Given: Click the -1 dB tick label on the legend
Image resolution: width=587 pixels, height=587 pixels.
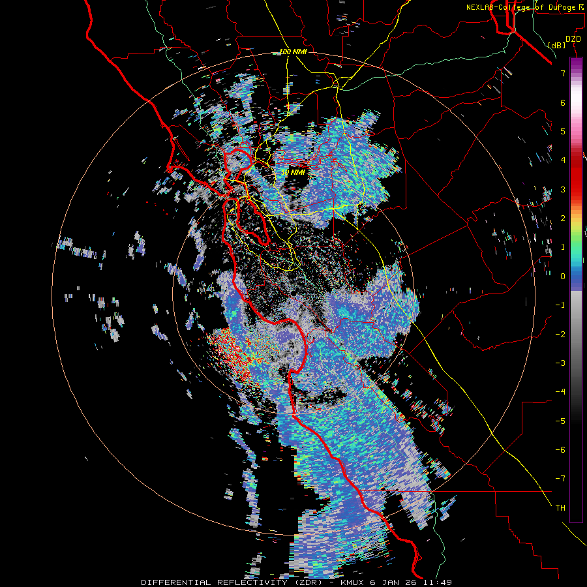Looking at the screenshot, I should tap(560, 305).
